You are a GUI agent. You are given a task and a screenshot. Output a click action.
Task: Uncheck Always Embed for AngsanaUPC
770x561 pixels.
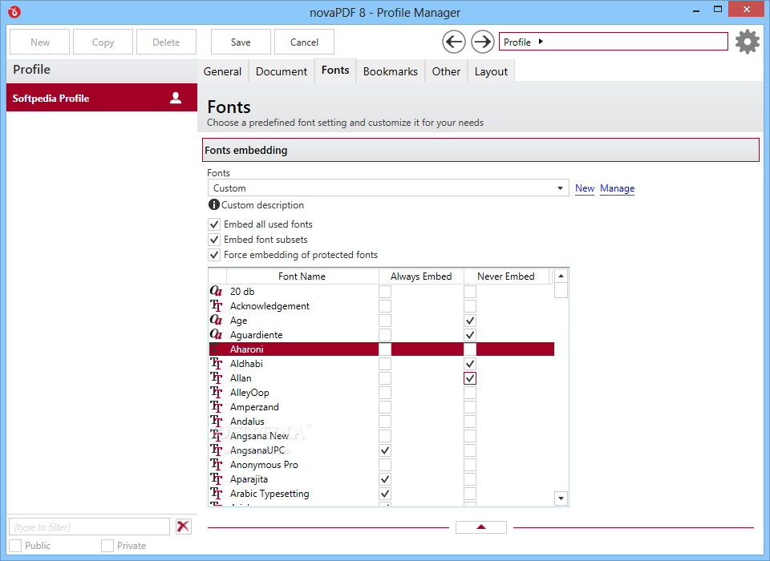tap(385, 450)
